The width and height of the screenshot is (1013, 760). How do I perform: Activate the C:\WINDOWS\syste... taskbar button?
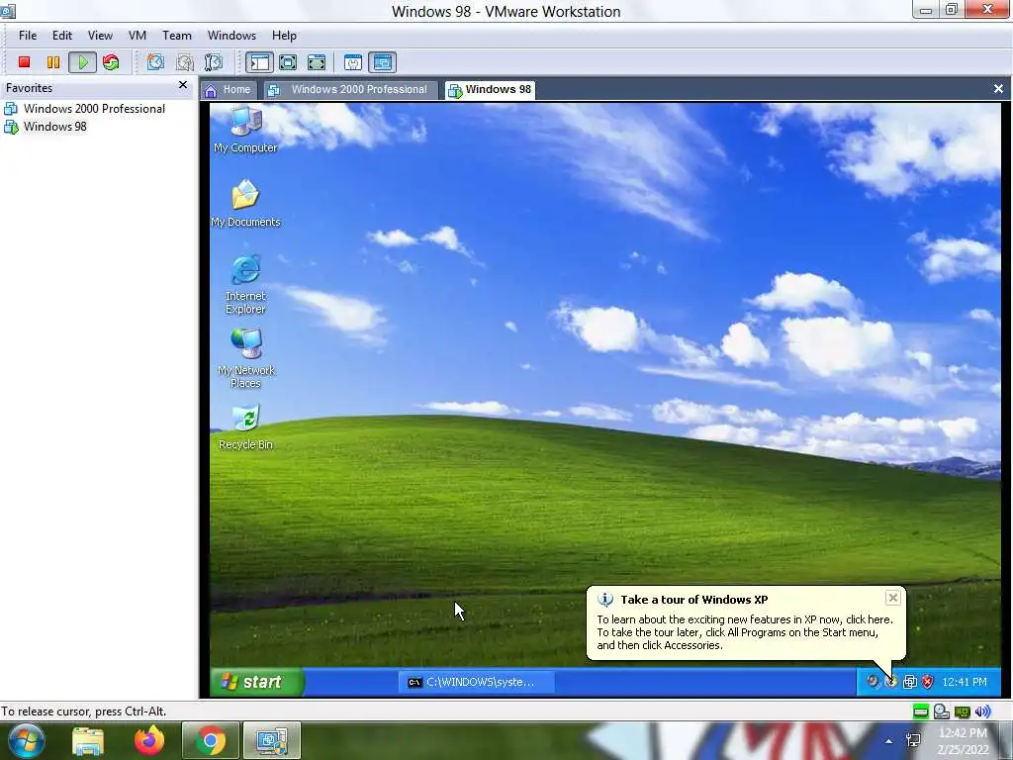click(476, 682)
